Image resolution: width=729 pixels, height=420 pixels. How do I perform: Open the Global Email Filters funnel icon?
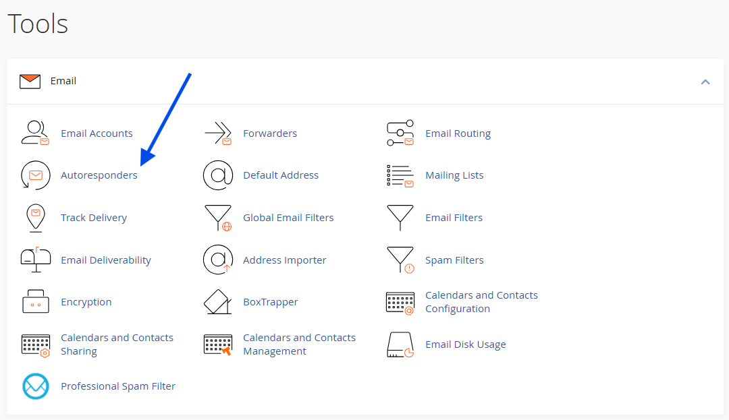click(217, 218)
